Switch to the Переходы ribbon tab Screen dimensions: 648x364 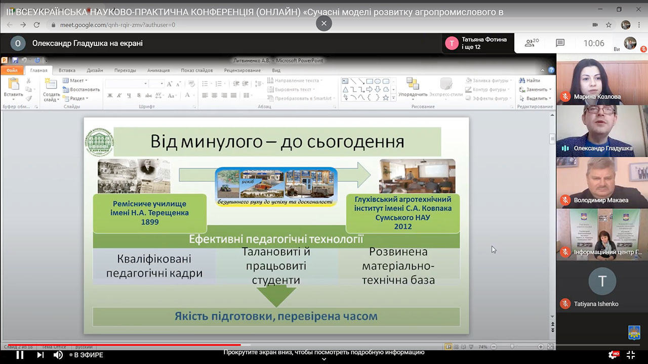pyautogui.click(x=125, y=70)
